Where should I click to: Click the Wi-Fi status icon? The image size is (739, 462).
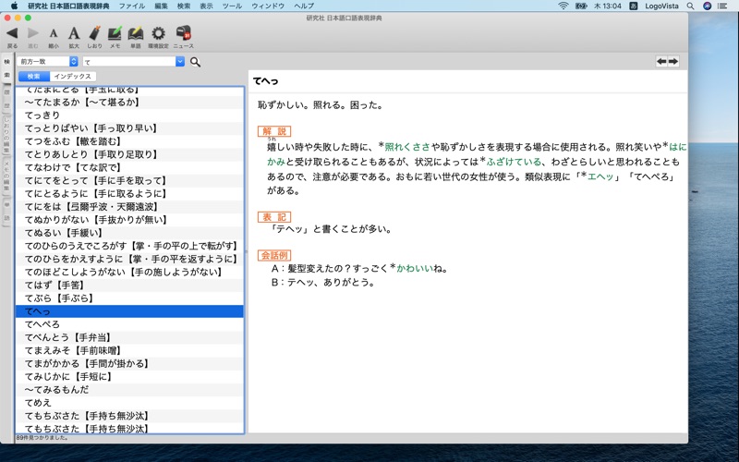(x=563, y=6)
